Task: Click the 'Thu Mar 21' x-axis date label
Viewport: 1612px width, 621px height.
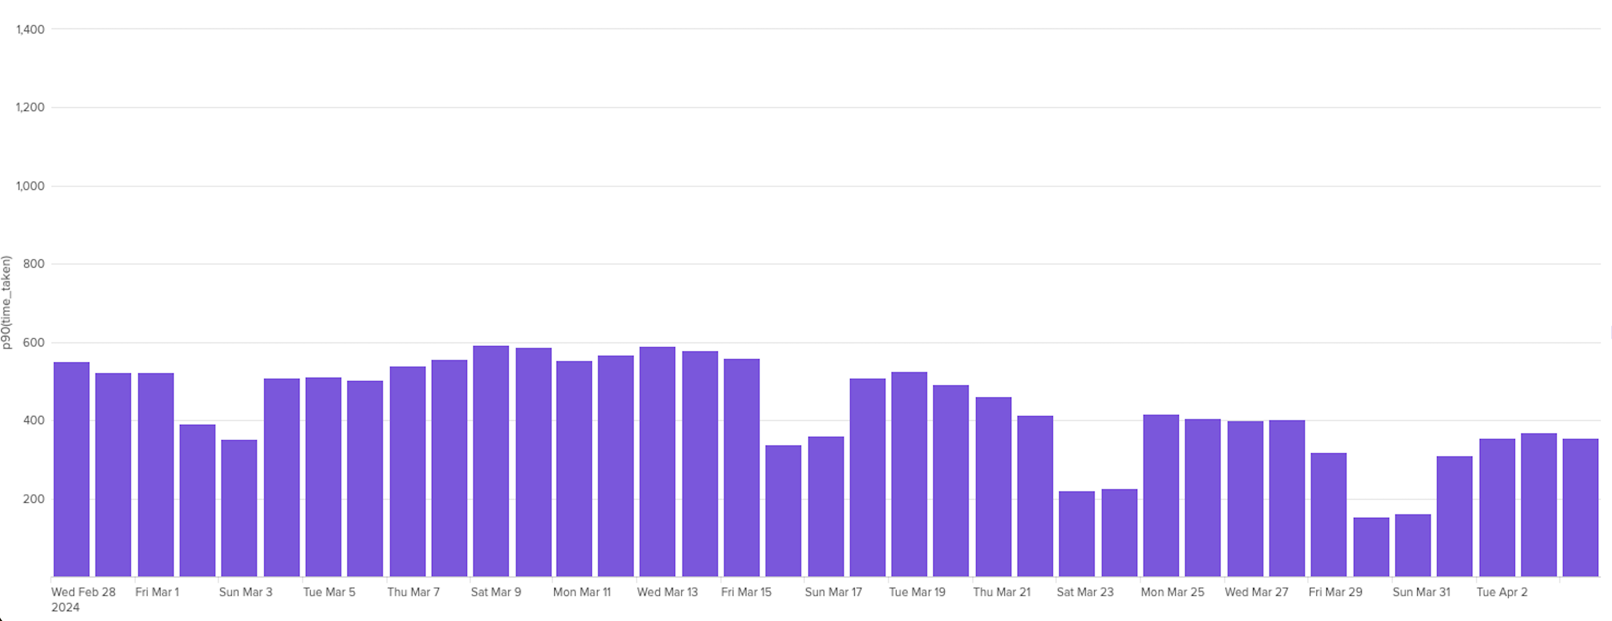Action: click(x=1001, y=592)
